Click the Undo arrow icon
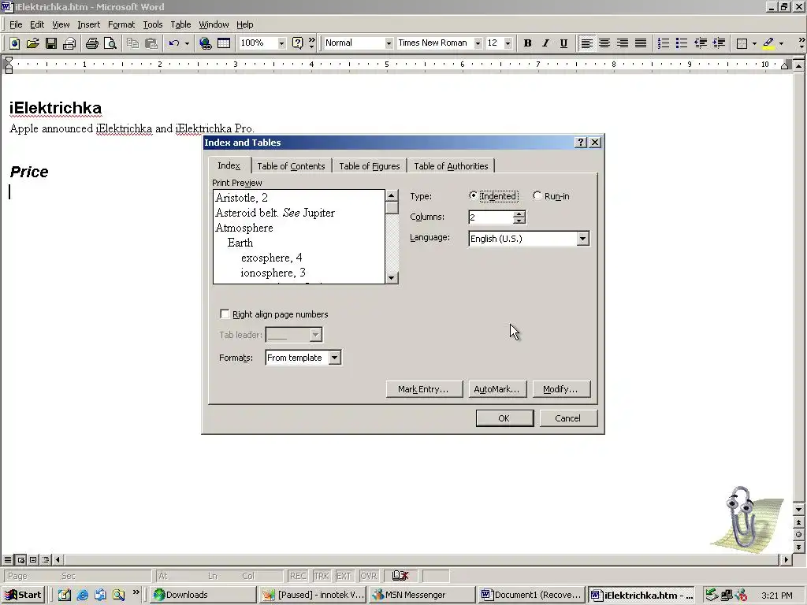This screenshot has height=605, width=807. coord(174,43)
